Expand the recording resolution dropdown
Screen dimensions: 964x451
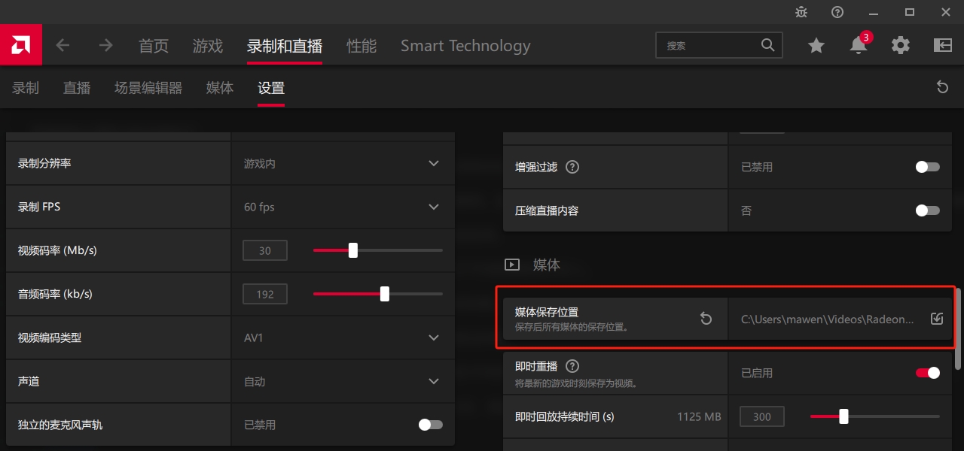point(434,163)
